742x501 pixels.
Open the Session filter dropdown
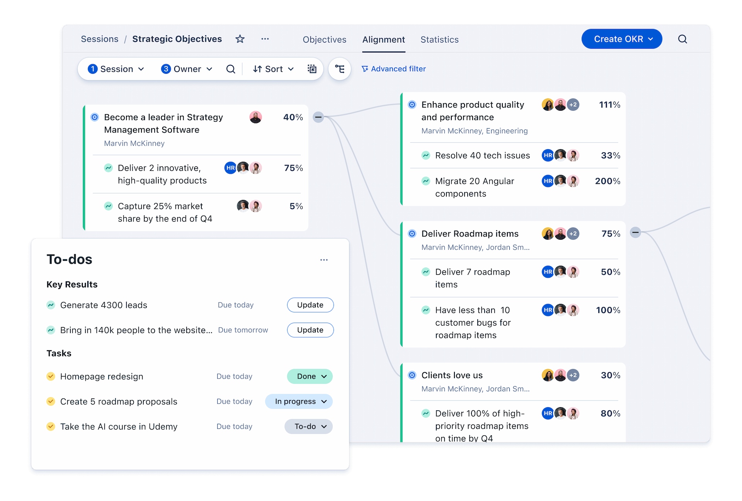[x=116, y=69]
